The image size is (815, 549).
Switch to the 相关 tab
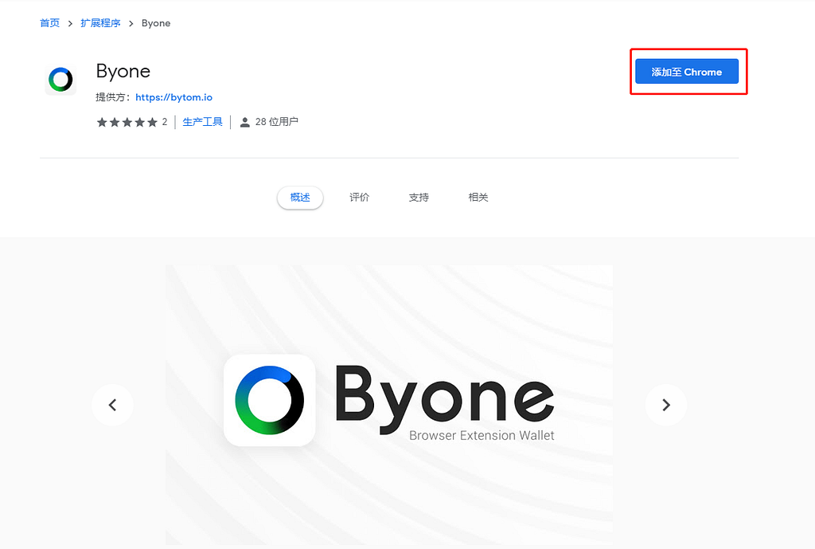click(478, 198)
